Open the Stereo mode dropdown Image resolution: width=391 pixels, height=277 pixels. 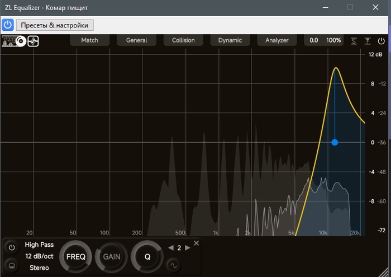[x=39, y=268]
